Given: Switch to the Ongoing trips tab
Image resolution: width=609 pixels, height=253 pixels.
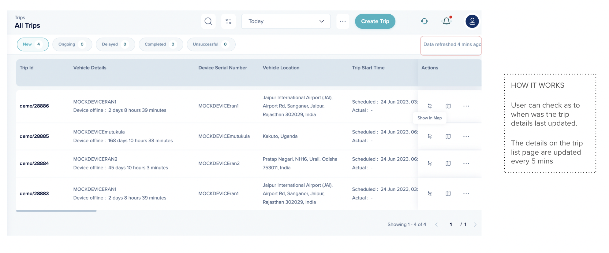Looking at the screenshot, I should [72, 44].
